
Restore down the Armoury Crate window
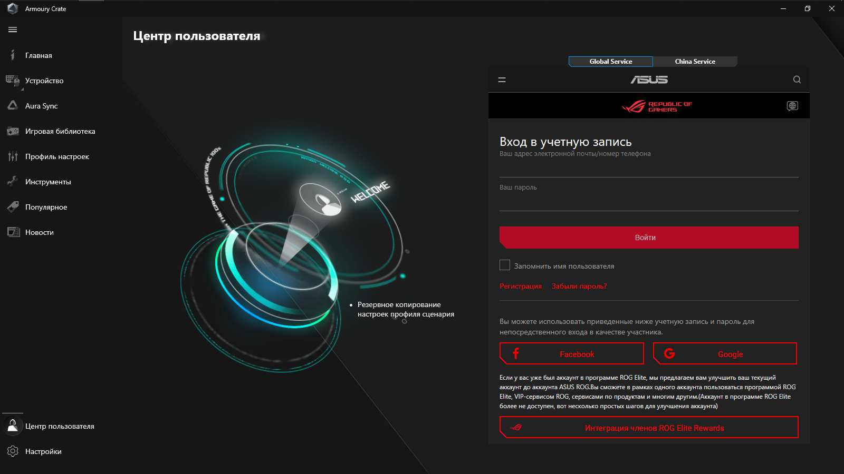coord(808,8)
